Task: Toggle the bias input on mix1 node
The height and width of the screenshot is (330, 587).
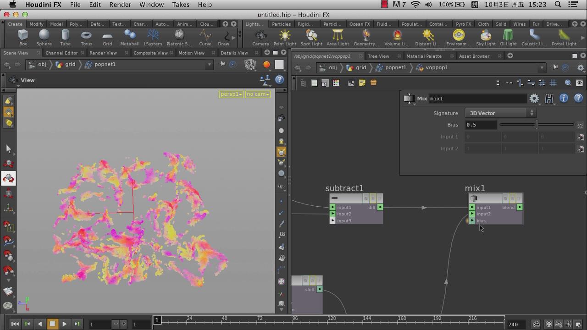Action: coord(472,221)
